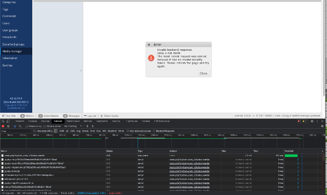Open the Settings sidebar item

16,65
